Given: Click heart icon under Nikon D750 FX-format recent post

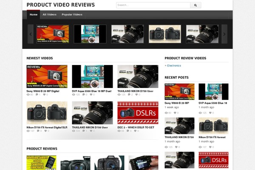Looking at the screenshot, I should 210,147.
